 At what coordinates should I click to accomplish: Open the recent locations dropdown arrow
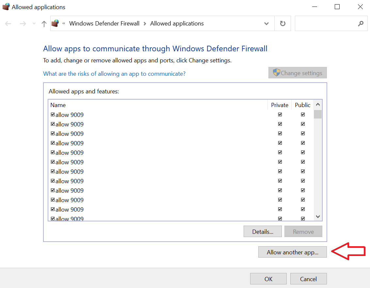pyautogui.click(x=34, y=24)
